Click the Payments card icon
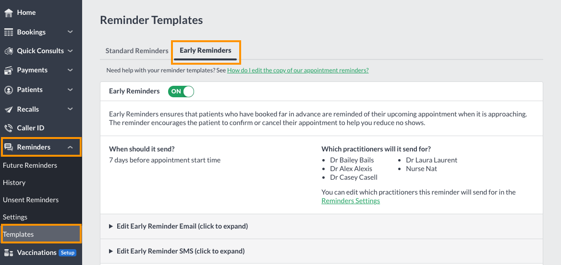Screen dimensions: 561x265 tap(9, 70)
